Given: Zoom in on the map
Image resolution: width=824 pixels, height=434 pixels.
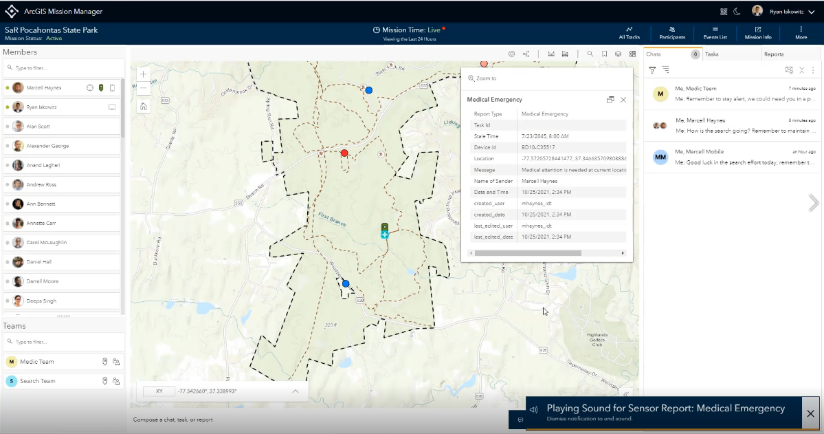Looking at the screenshot, I should point(143,74).
